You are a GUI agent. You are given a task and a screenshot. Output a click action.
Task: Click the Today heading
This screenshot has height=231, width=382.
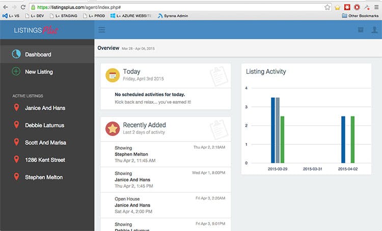[131, 72]
